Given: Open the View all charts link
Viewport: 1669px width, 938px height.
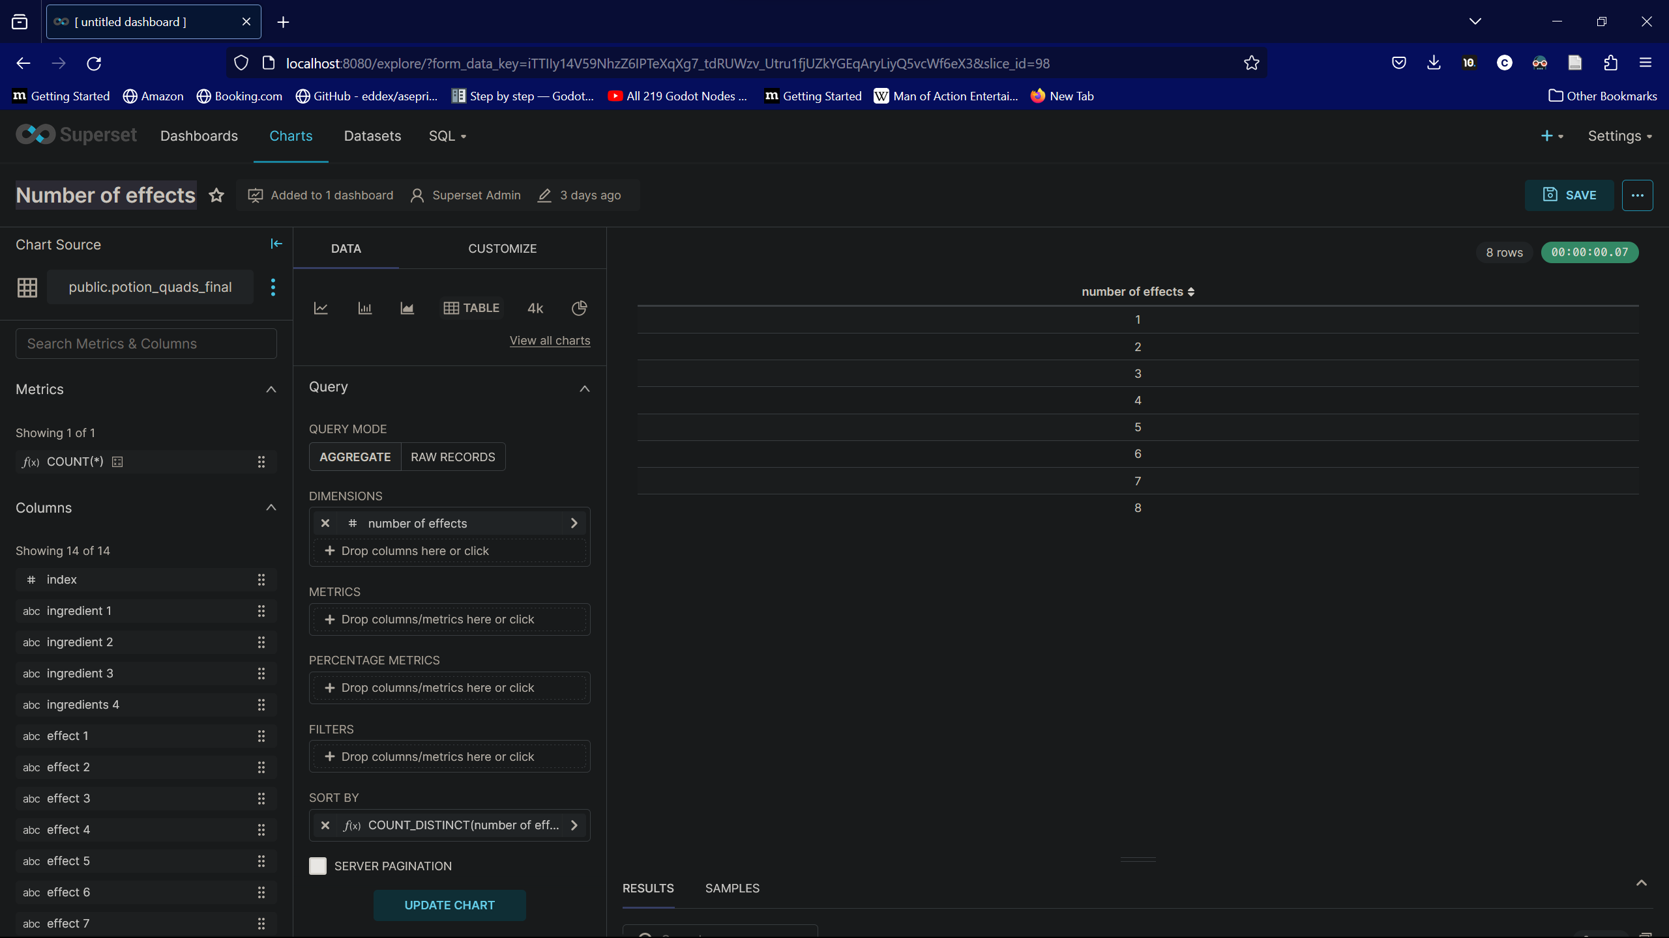Looking at the screenshot, I should pyautogui.click(x=550, y=341).
